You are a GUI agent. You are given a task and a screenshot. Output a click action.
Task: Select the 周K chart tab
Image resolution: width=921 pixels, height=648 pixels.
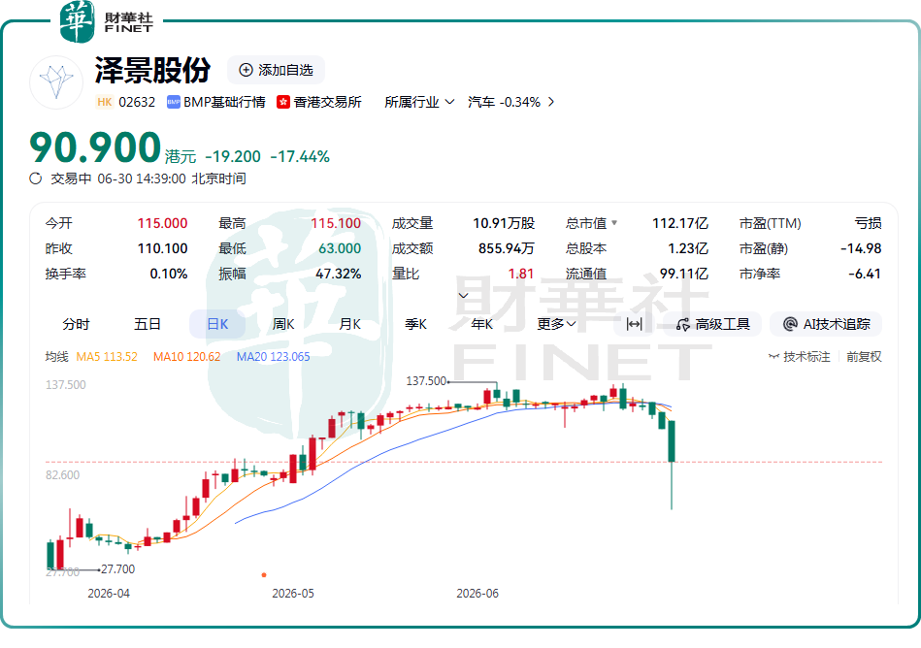(x=283, y=324)
